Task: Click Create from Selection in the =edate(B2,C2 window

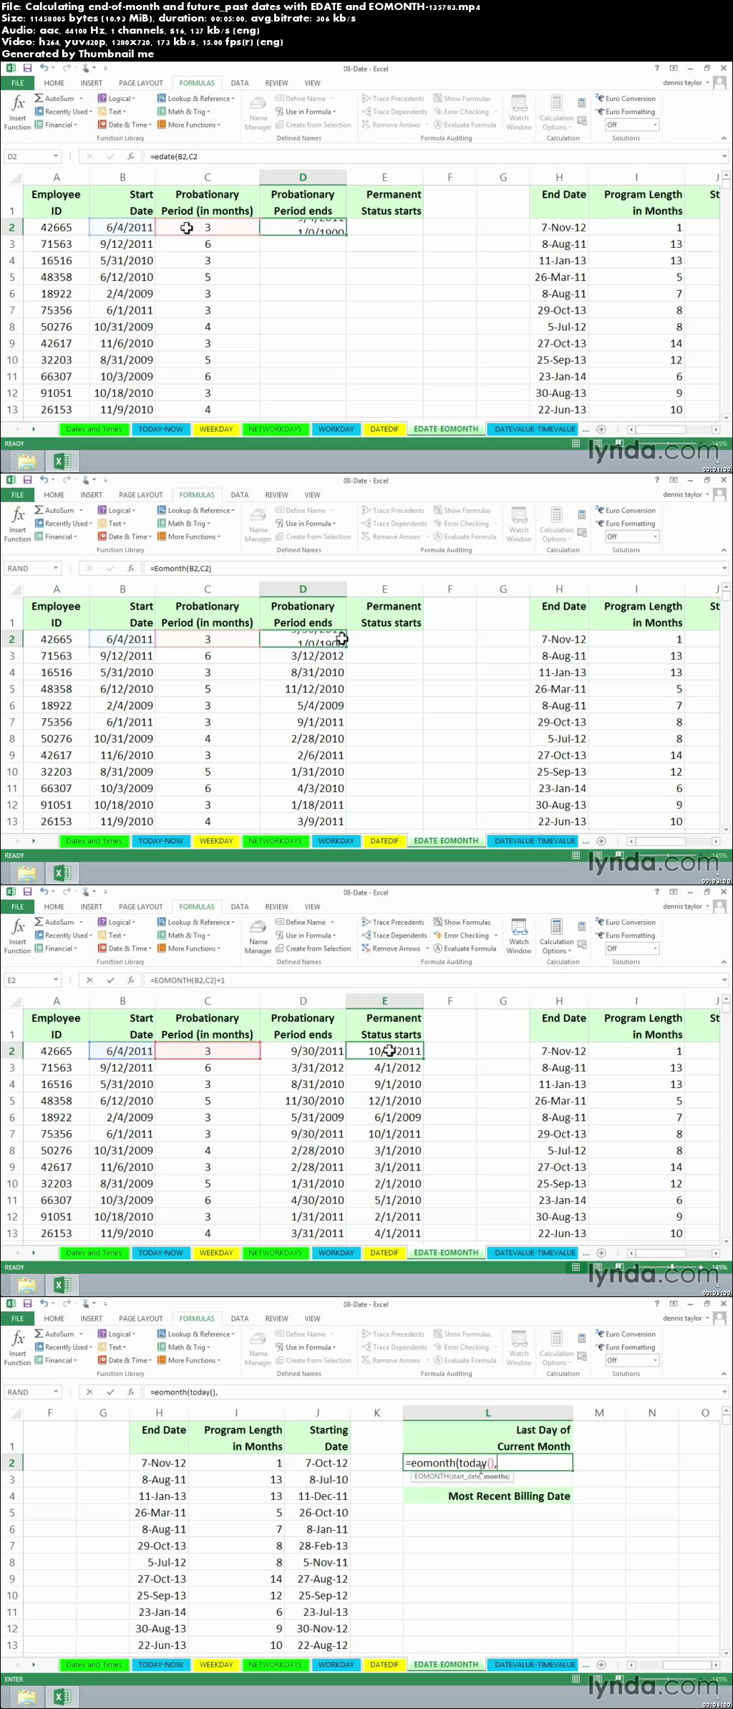Action: click(x=314, y=125)
